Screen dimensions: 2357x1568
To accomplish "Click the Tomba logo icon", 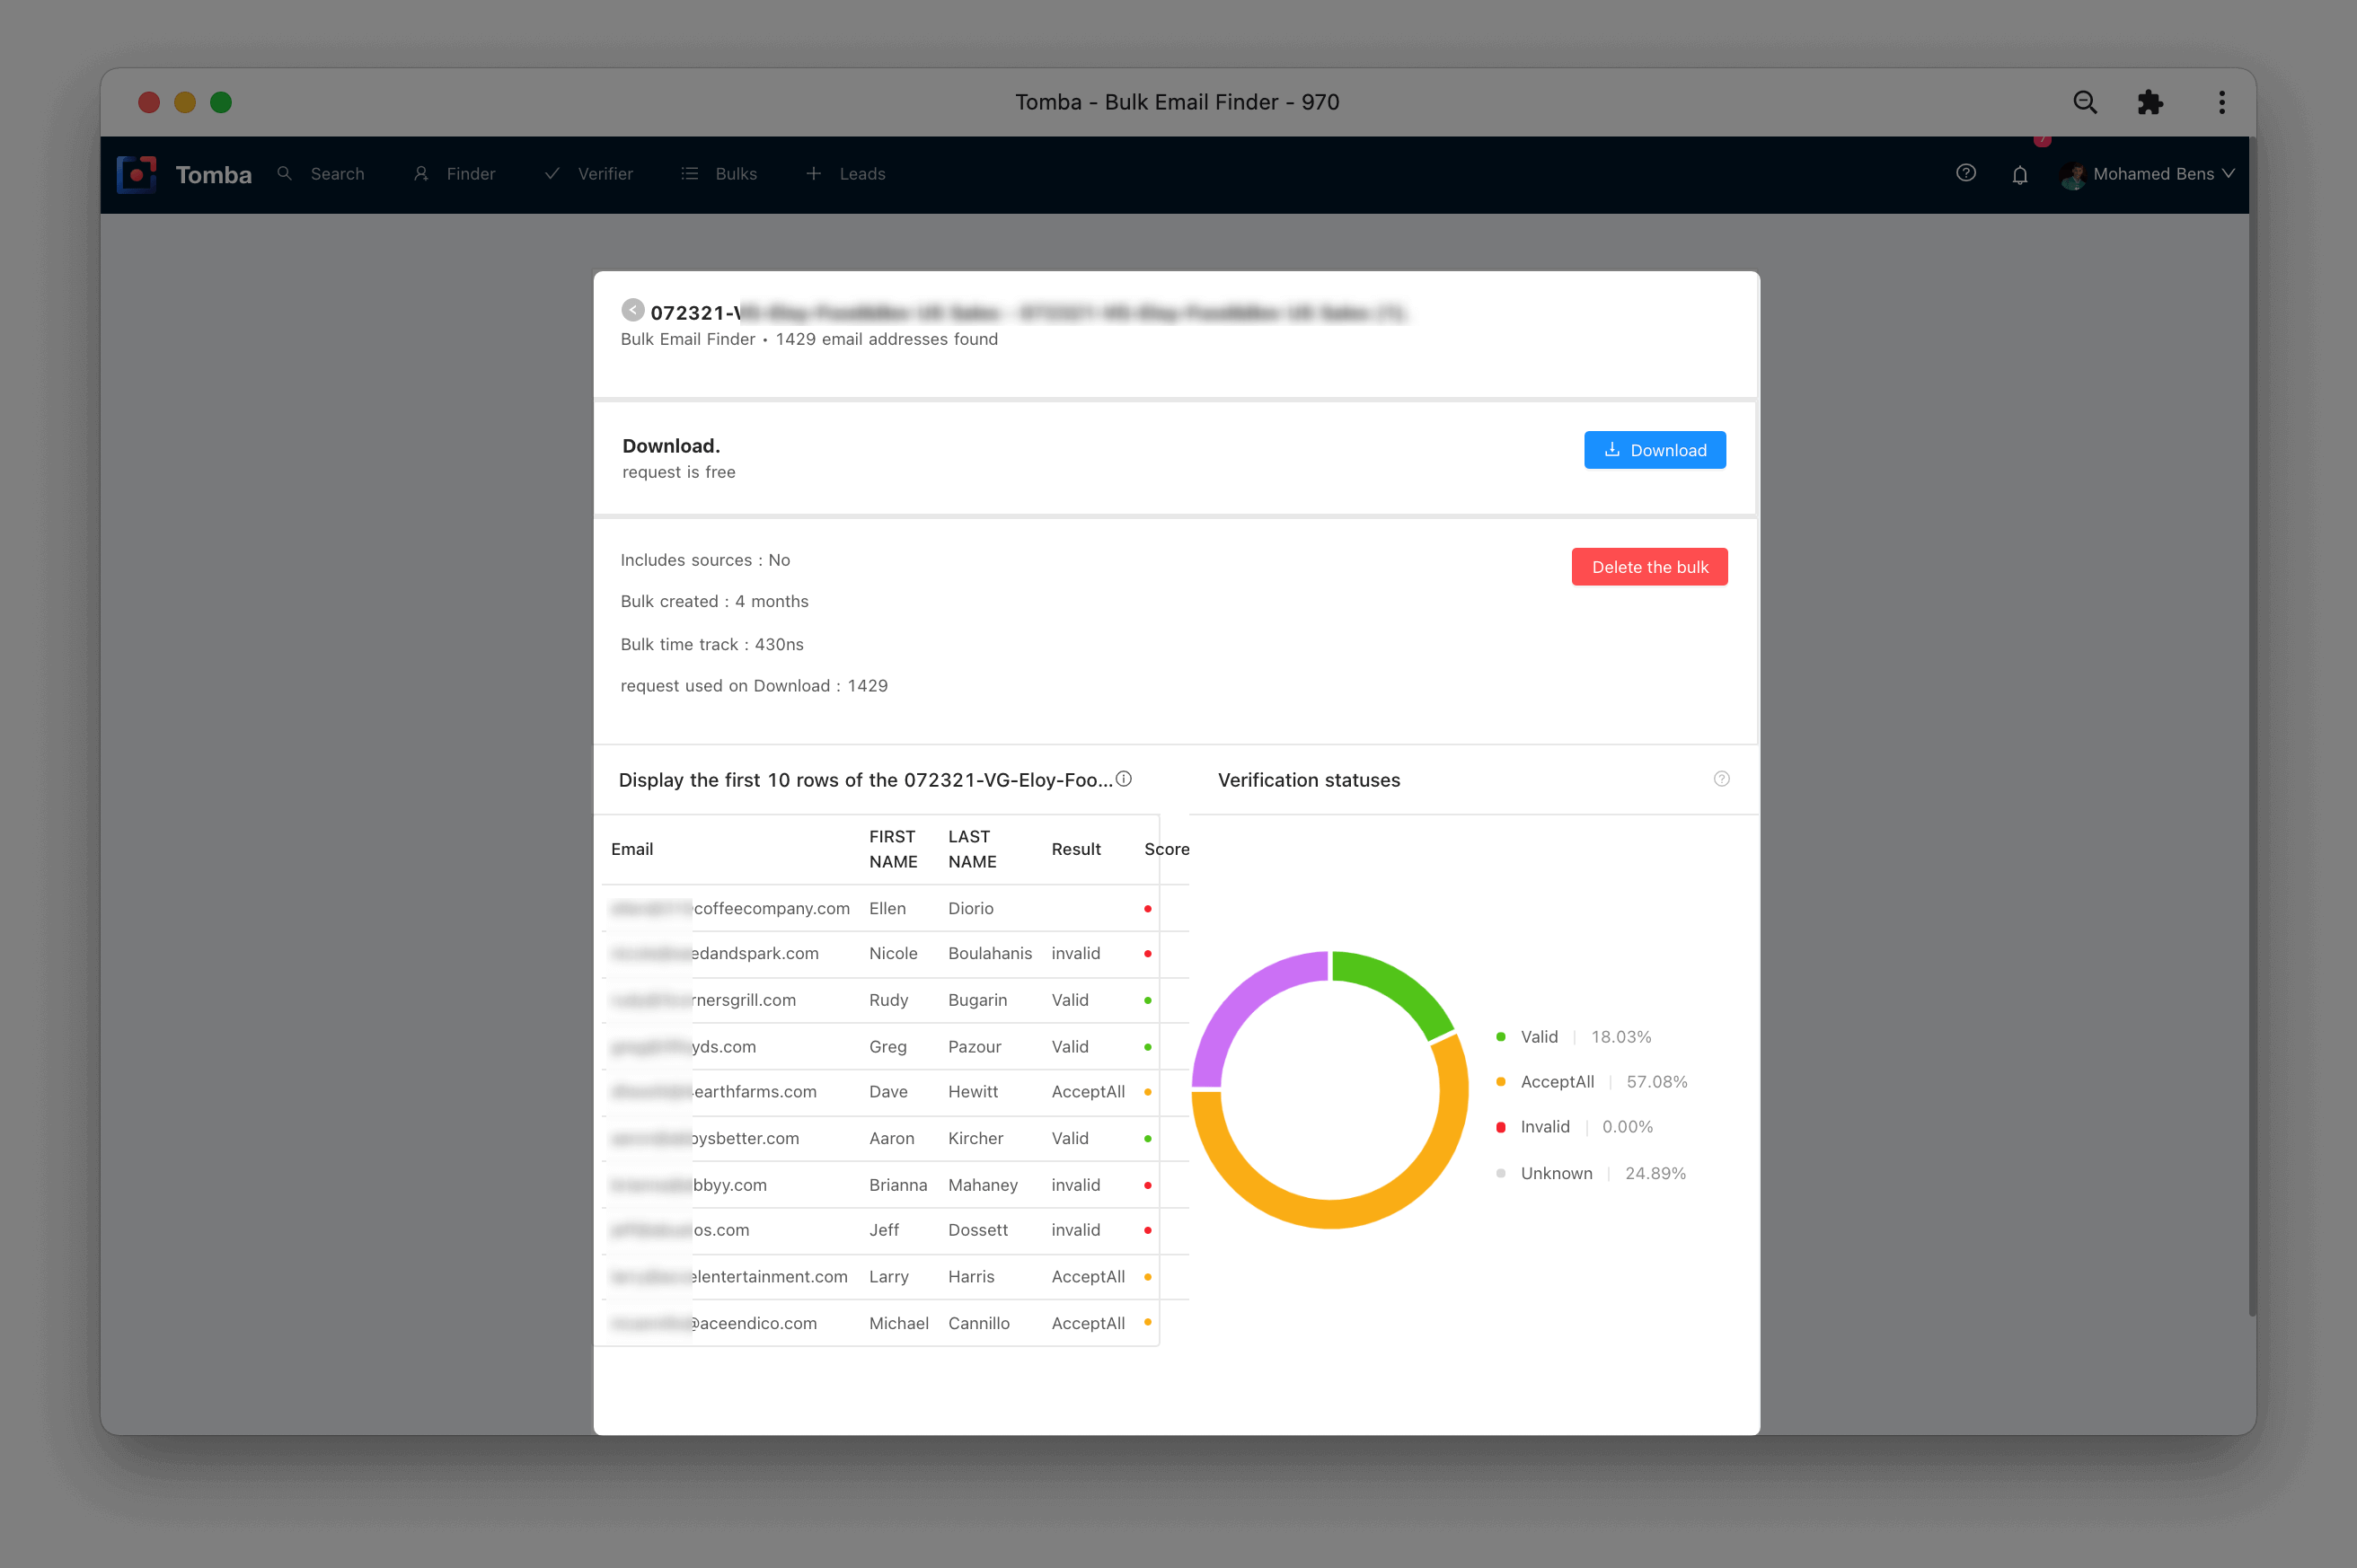I will tap(137, 174).
